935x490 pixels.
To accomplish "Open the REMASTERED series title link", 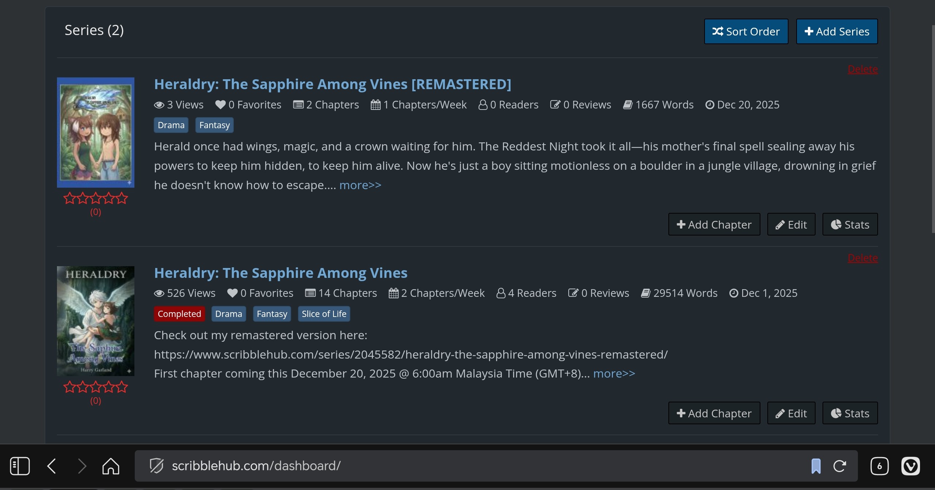I will [332, 84].
